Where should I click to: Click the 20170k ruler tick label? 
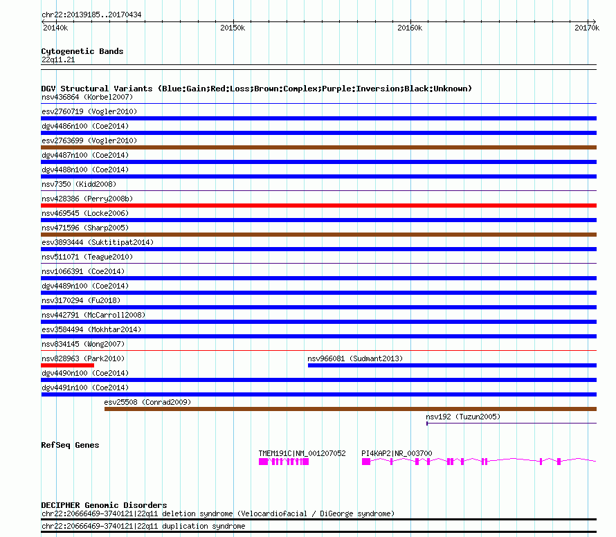pos(587,28)
